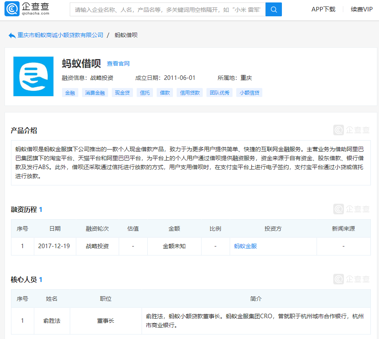Open the 蚂蚁金服 investor link
This screenshot has height=339, width=379.
246,246
